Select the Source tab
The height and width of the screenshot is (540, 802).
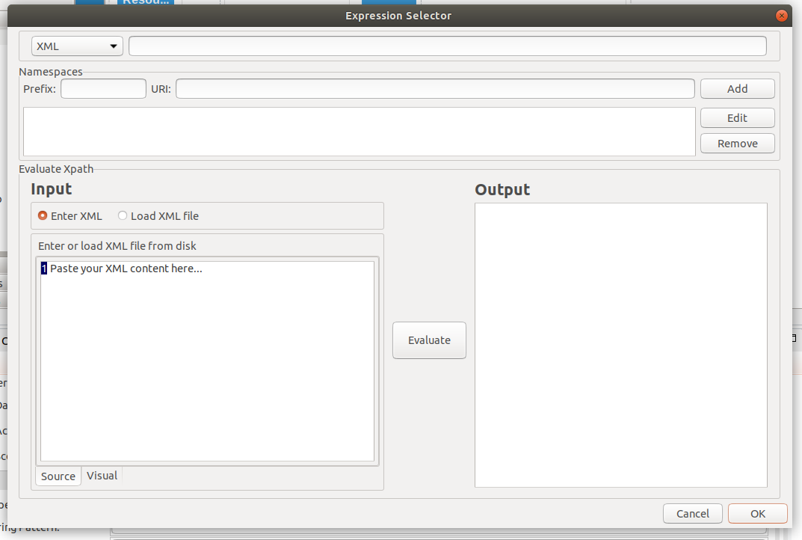(x=58, y=476)
